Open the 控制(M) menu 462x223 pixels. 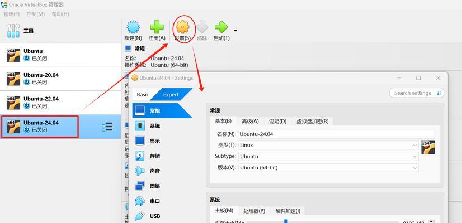click(x=36, y=14)
